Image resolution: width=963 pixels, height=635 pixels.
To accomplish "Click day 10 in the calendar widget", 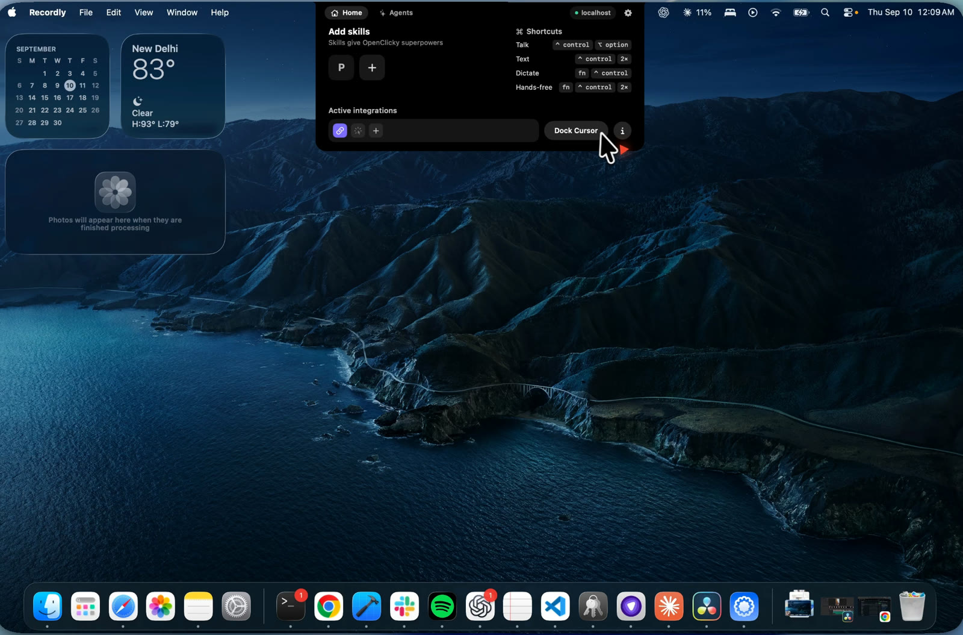I will click(70, 86).
